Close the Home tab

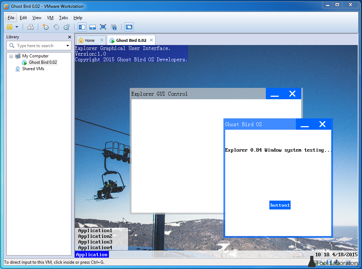[x=101, y=40]
